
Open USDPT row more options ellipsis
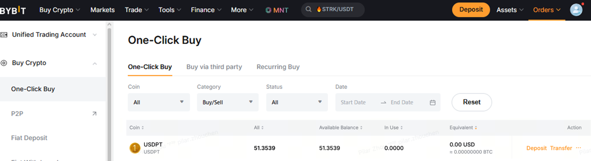[578, 148]
